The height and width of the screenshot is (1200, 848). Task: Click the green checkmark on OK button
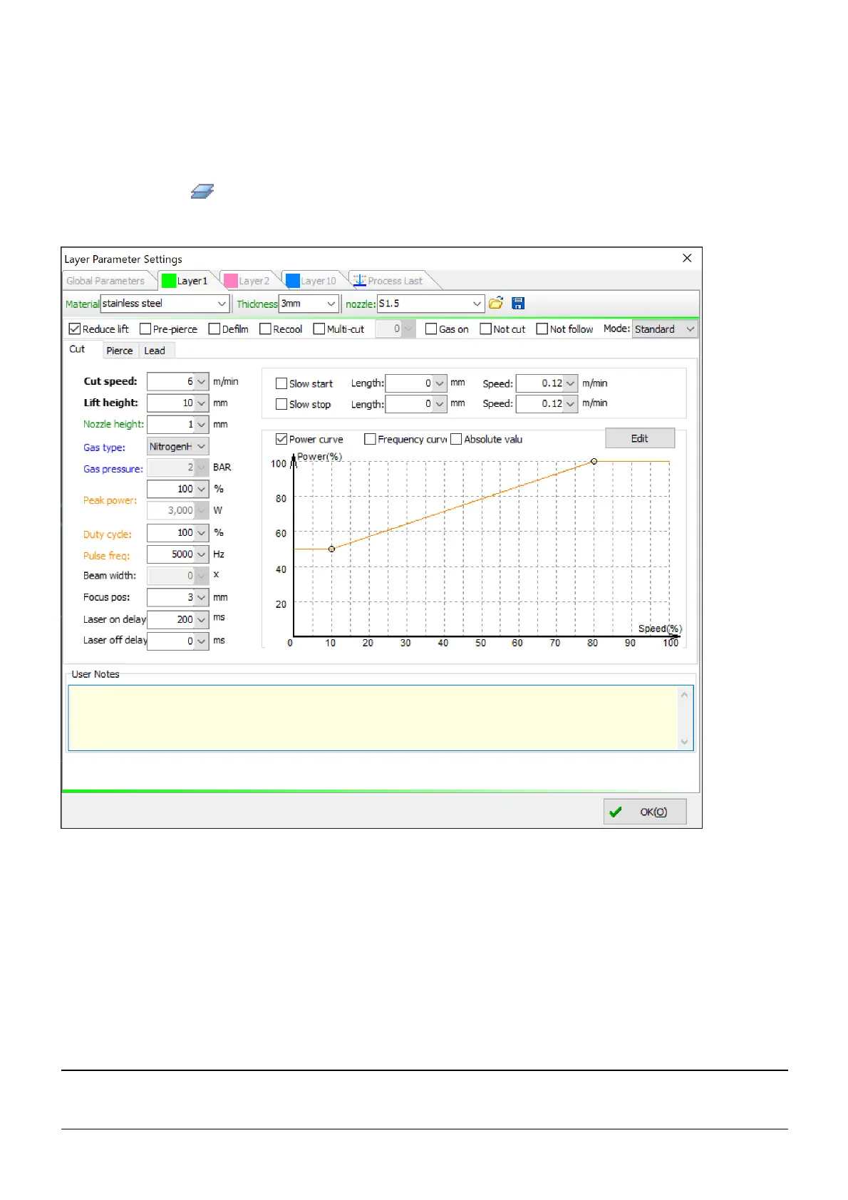[616, 812]
